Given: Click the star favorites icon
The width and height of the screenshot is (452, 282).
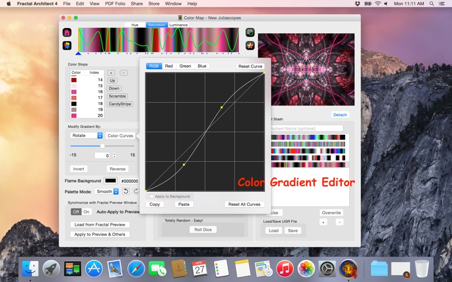Looking at the screenshot, I should coord(250,46).
